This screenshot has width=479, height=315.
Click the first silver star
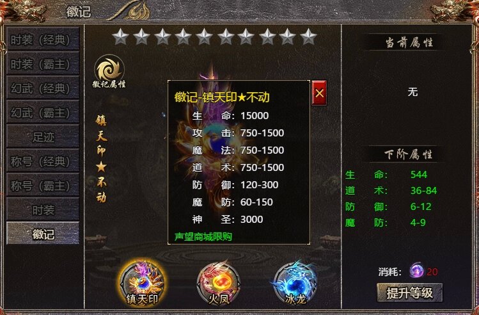pyautogui.click(x=120, y=36)
